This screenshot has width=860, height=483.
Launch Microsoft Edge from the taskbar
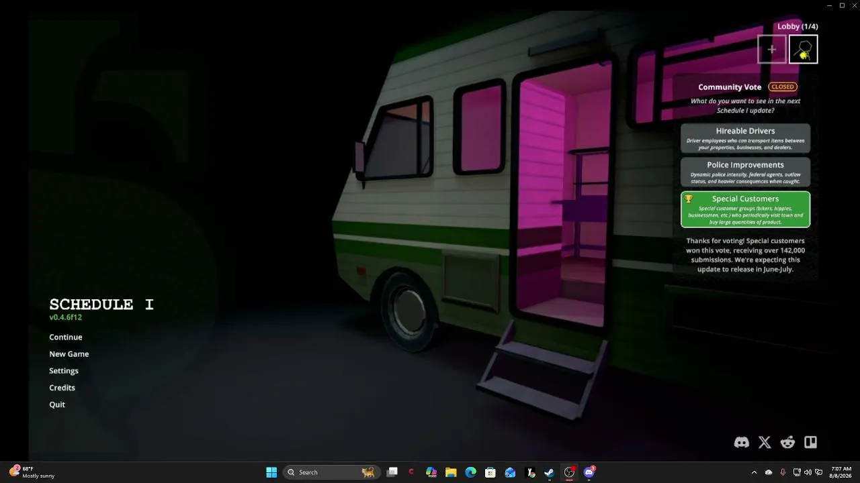point(471,472)
